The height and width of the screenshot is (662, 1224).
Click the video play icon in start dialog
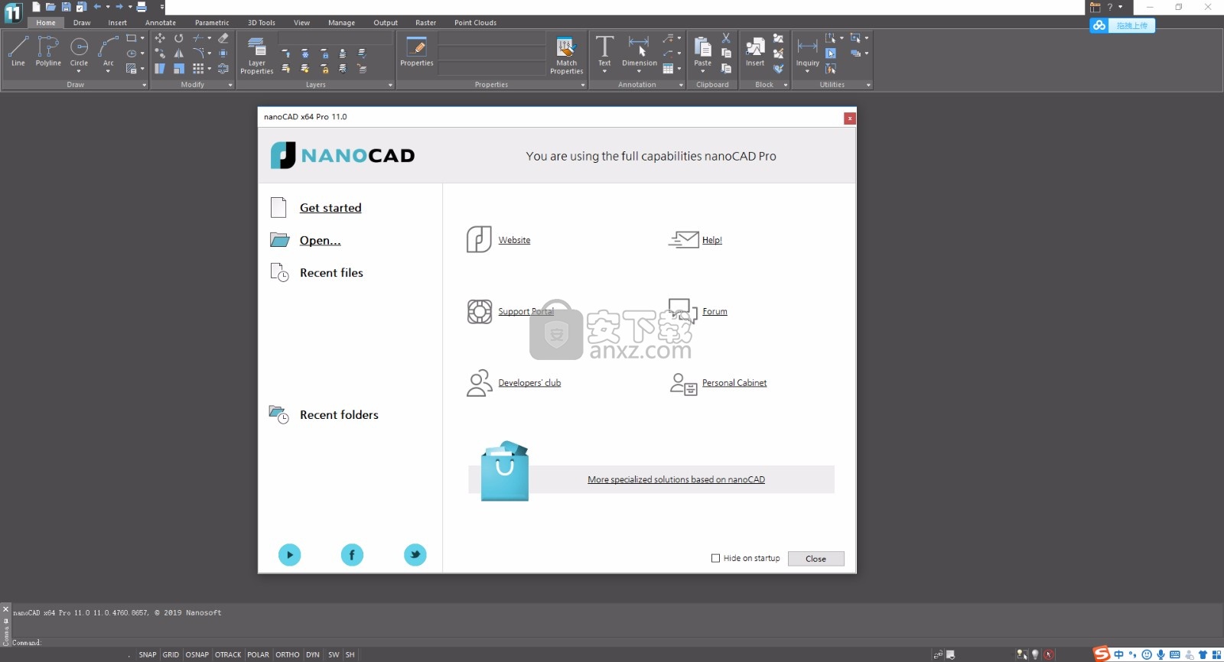coord(289,555)
